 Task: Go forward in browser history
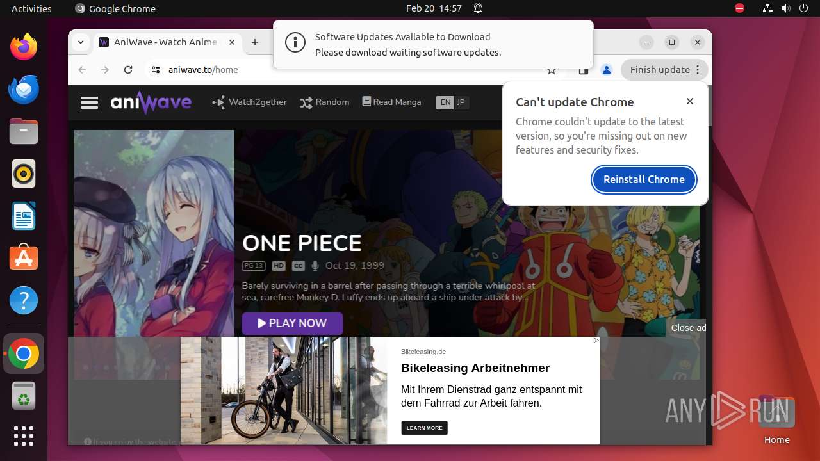pos(105,70)
